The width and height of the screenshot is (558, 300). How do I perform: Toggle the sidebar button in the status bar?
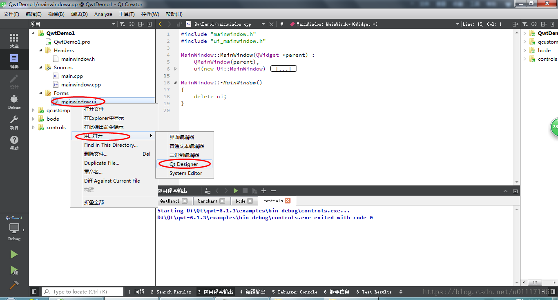pos(34,292)
